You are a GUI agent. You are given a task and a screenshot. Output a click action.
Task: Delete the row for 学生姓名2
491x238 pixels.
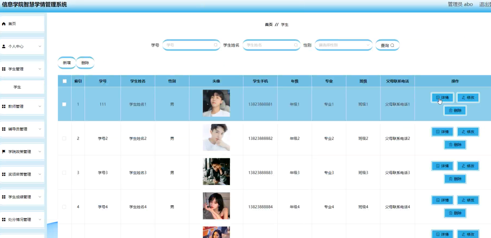point(455,145)
